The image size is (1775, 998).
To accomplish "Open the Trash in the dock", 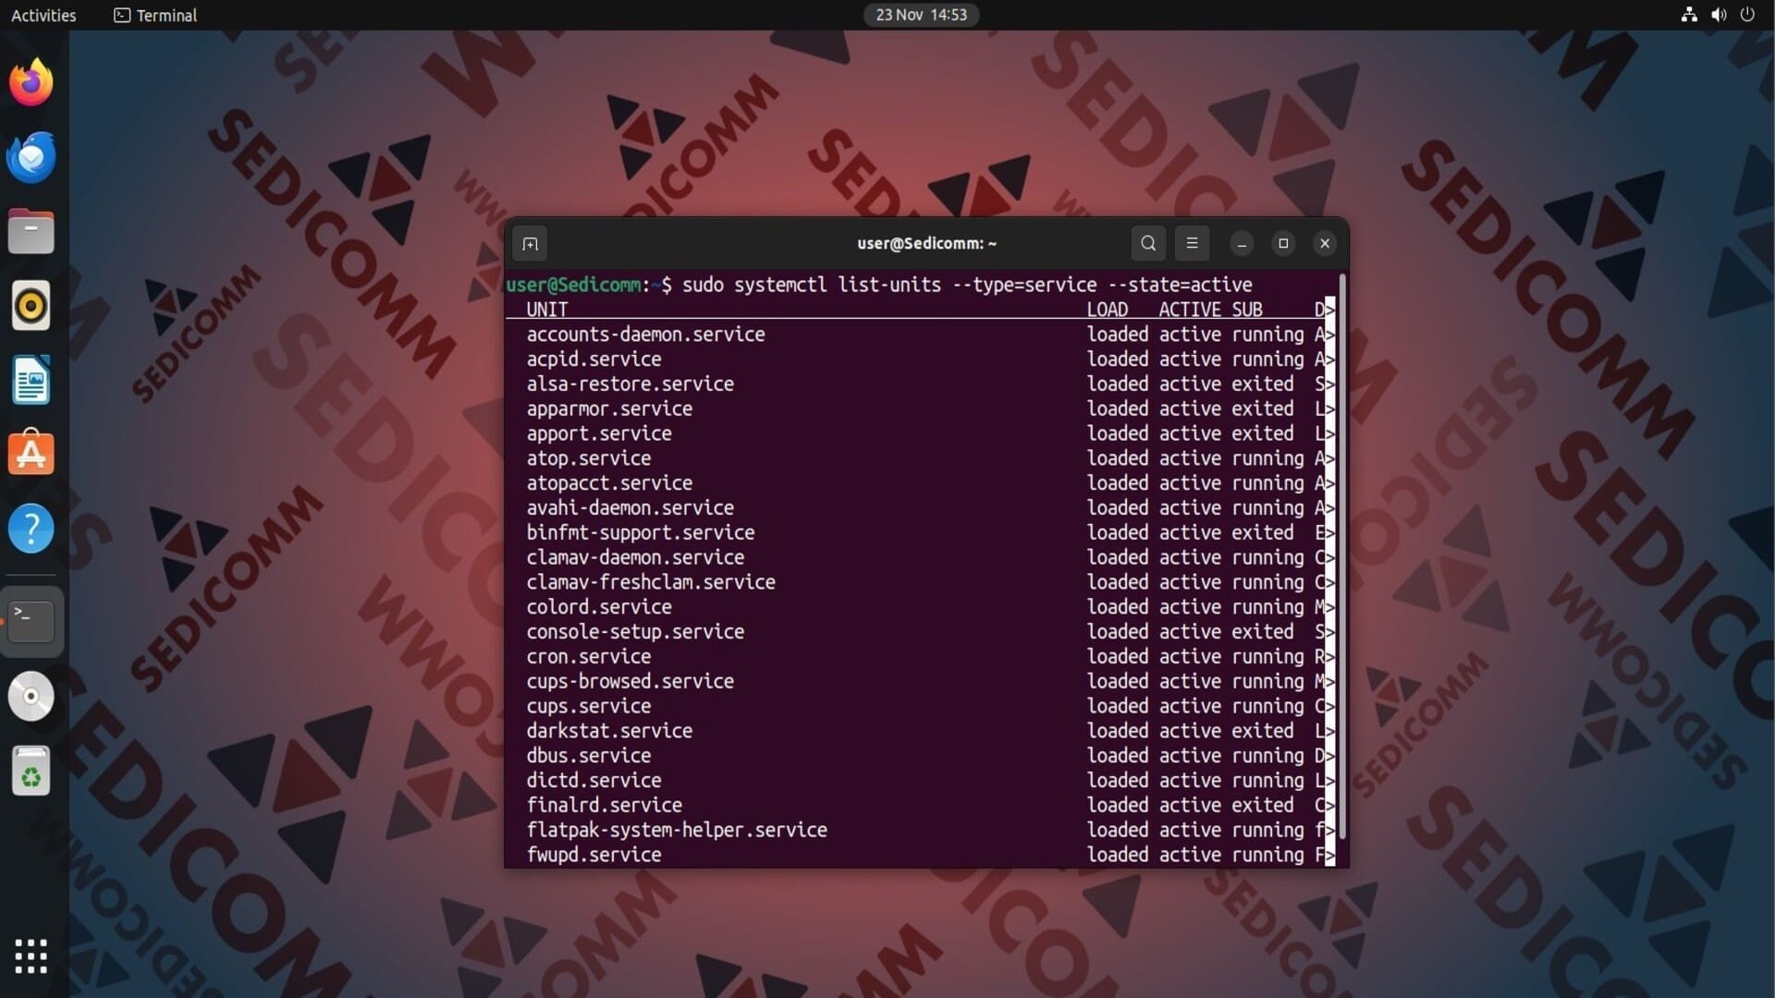I will click(x=31, y=772).
